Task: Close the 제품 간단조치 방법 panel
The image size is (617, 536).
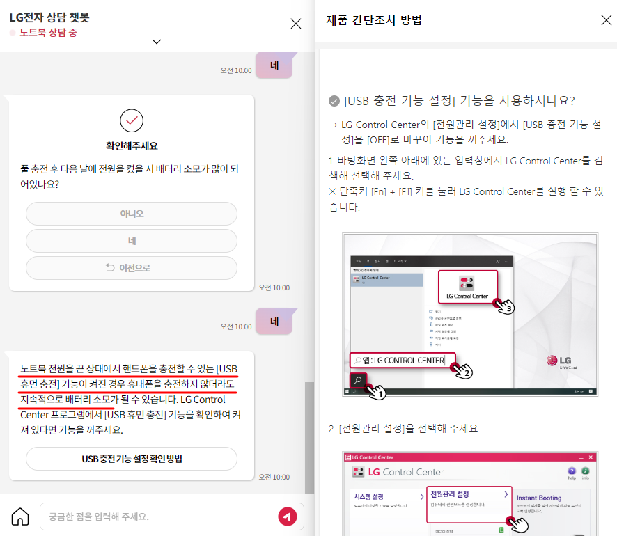Action: coord(607,20)
